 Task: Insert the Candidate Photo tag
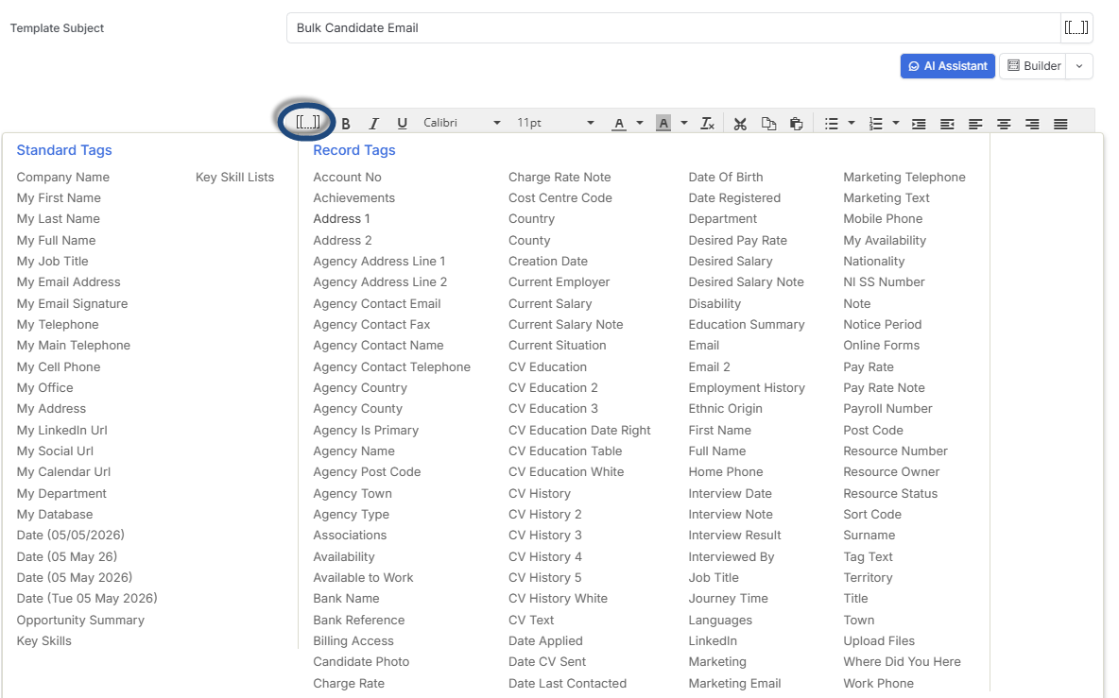pyautogui.click(x=361, y=662)
